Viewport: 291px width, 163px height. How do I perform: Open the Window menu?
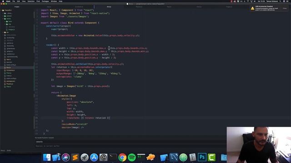54,1
